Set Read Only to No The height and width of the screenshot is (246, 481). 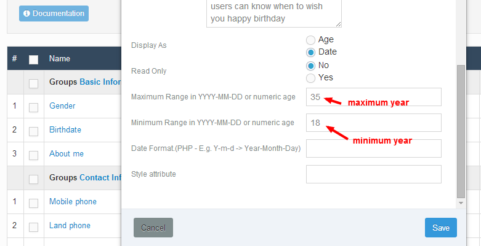pos(311,66)
